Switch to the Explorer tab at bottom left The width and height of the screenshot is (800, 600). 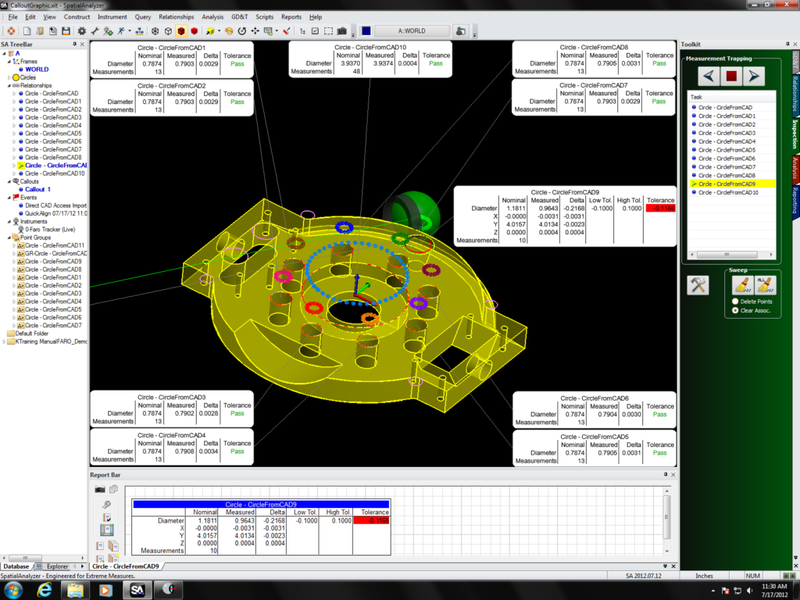(57, 564)
